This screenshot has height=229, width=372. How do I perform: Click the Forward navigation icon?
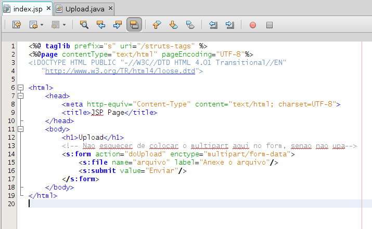click(55, 24)
